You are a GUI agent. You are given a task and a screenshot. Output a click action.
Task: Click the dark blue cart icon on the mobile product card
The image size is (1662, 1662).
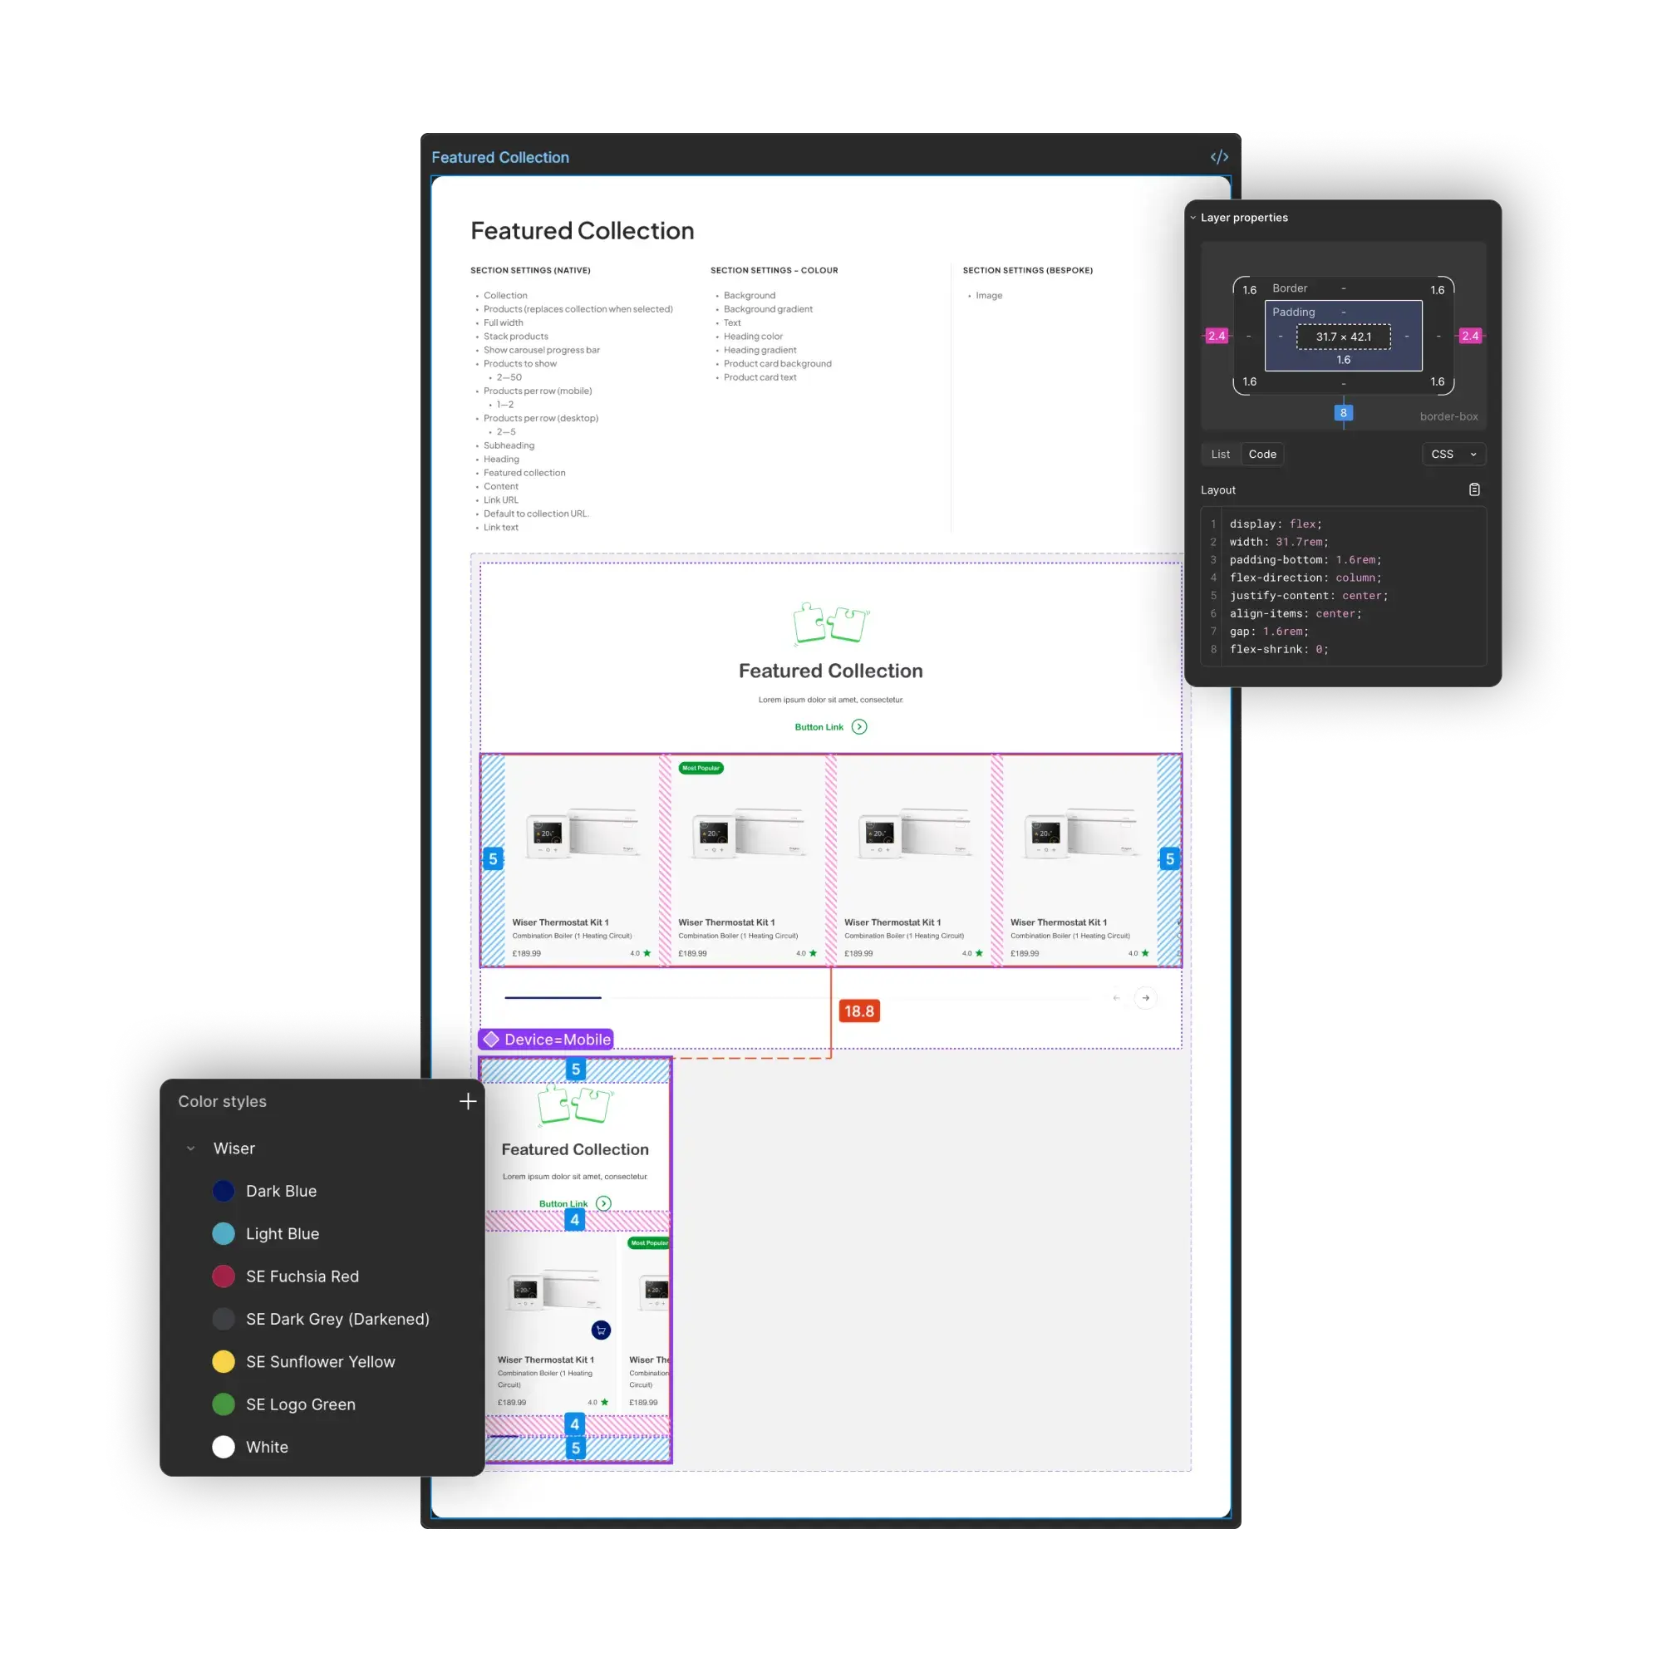coord(601,1330)
